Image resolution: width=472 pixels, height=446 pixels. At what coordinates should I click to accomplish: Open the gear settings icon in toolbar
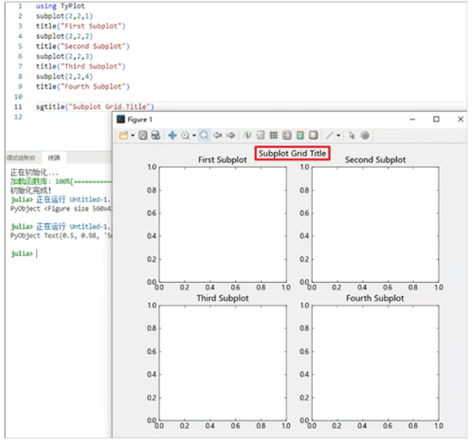365,136
